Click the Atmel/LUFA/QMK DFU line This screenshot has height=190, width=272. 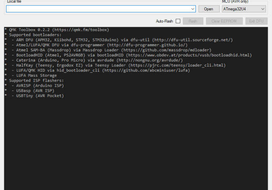96,45
